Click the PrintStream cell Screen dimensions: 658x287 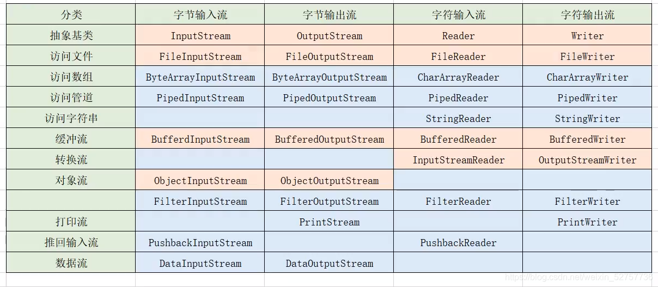point(329,222)
